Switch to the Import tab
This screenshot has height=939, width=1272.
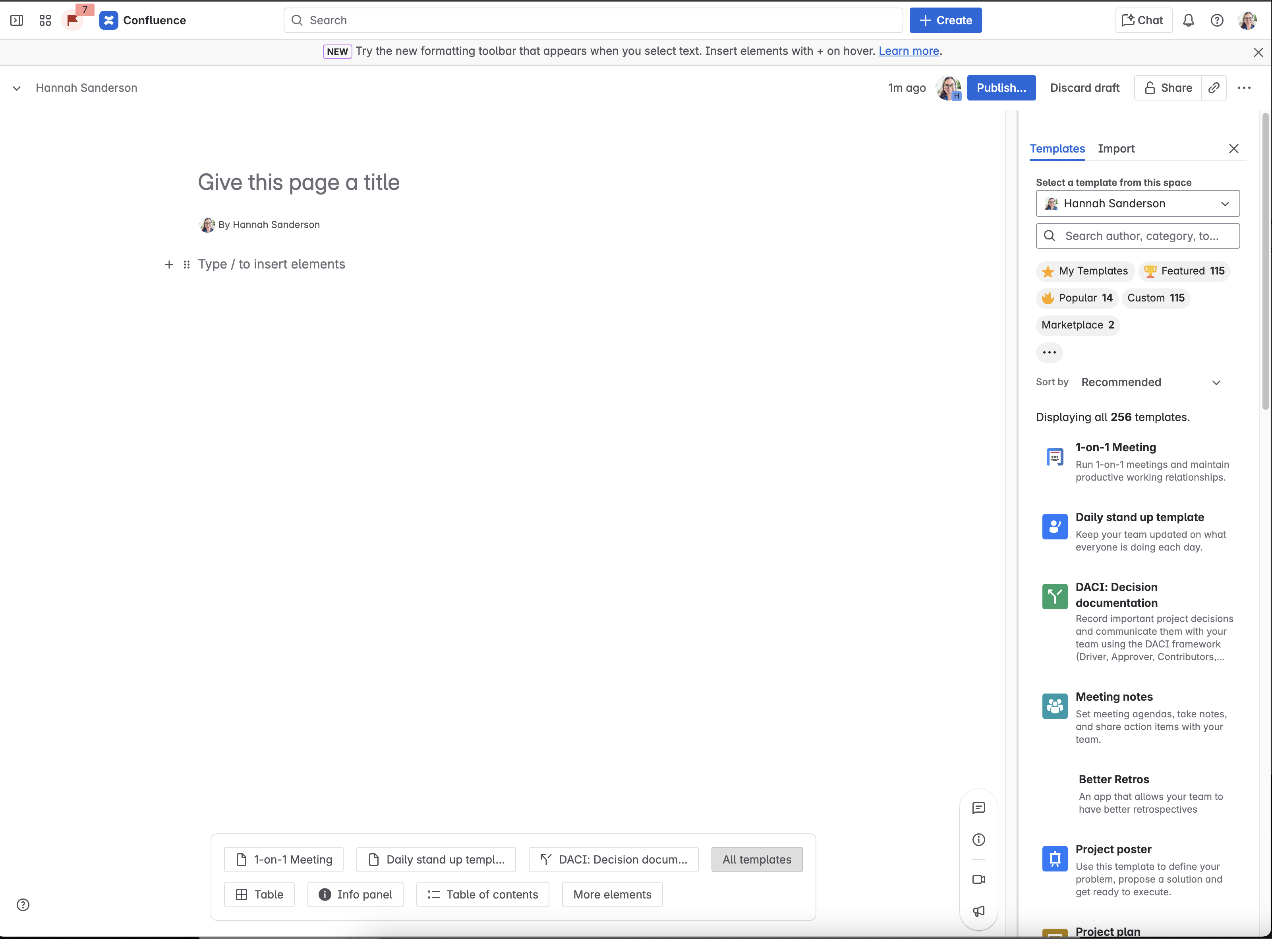coord(1116,148)
